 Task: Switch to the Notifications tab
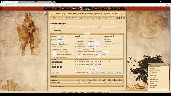point(63,27)
